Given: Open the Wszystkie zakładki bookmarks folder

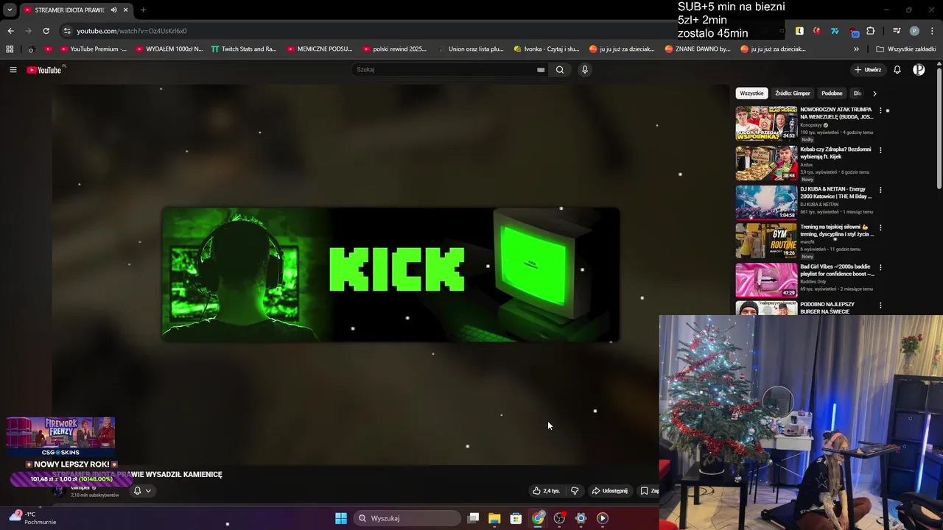Looking at the screenshot, I should (906, 49).
